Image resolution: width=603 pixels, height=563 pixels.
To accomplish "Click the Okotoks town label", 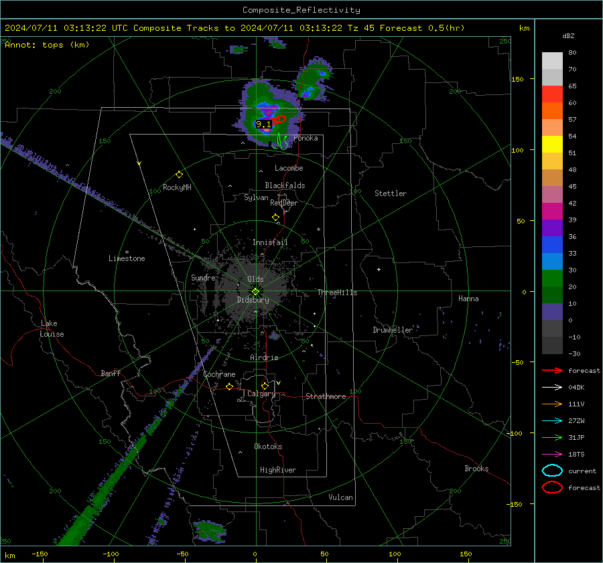I will (268, 447).
